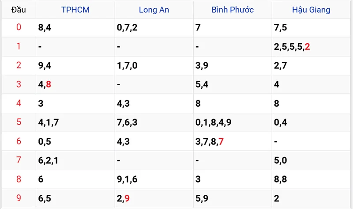
Task: Select the red row number 0
Action: point(18,27)
